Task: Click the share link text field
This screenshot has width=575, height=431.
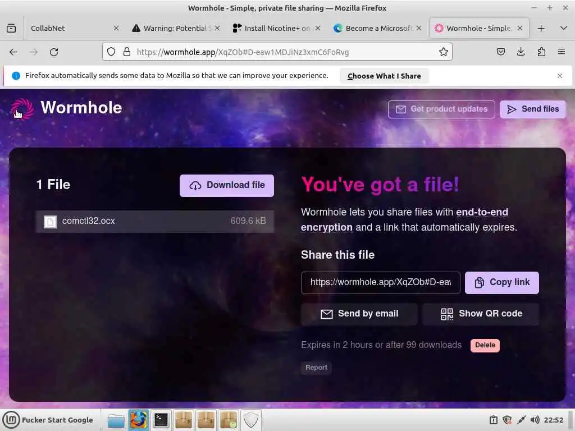Action: pos(380,283)
